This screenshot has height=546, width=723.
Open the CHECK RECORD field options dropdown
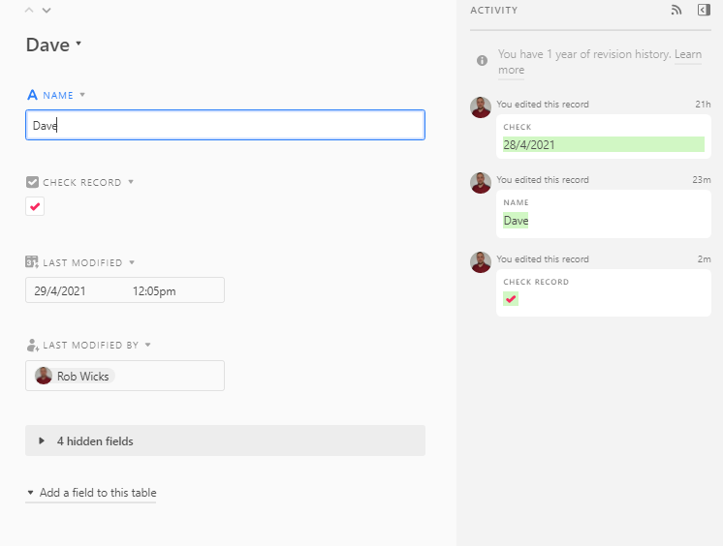(131, 182)
